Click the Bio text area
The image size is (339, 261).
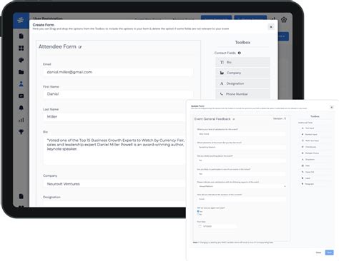[114, 150]
